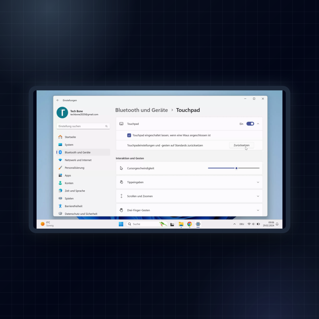Open Task View in the taskbar
The image size is (319, 319).
tap(172, 224)
